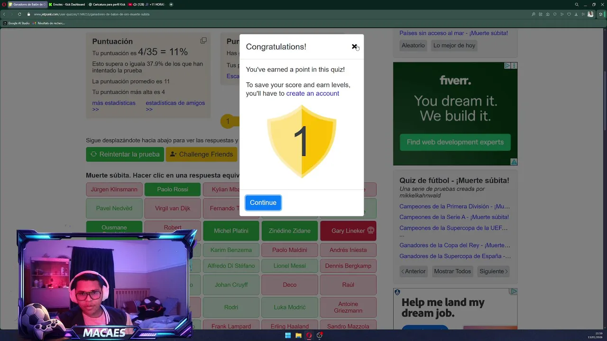The image size is (607, 341).
Task: Select the 'Ganadores de Balón de Oro' tab
Action: pos(28,4)
